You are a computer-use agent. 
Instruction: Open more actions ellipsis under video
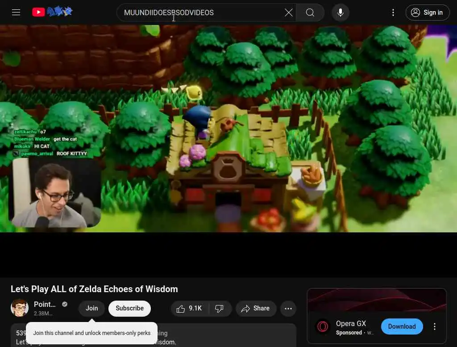coord(288,308)
